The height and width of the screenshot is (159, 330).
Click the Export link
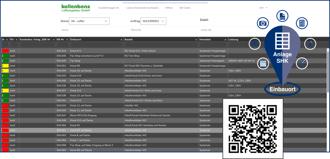coord(204,19)
